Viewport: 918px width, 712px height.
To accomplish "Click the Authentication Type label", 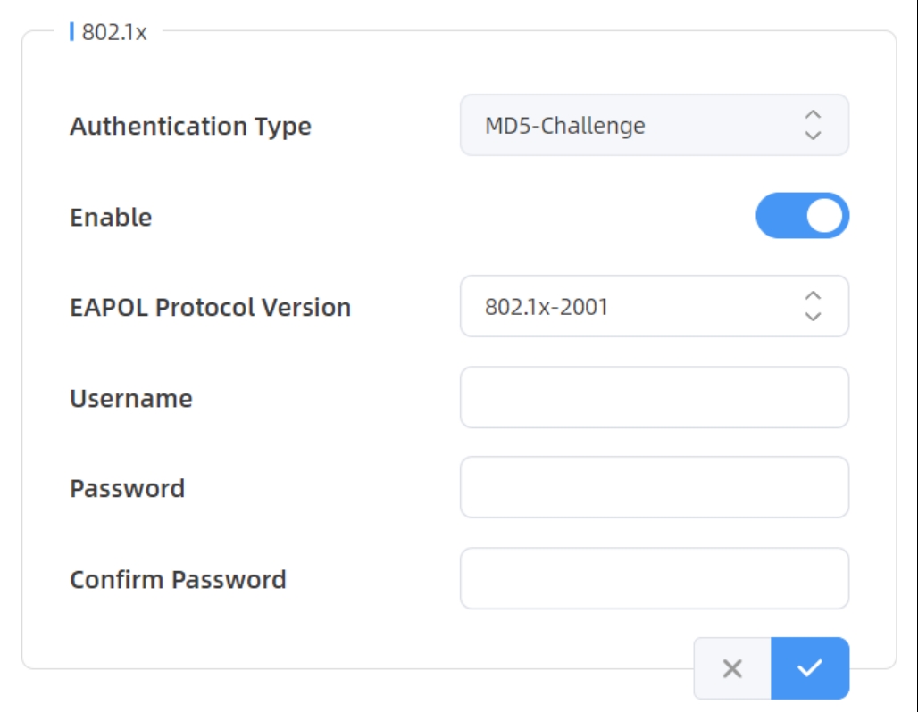I will coord(190,127).
